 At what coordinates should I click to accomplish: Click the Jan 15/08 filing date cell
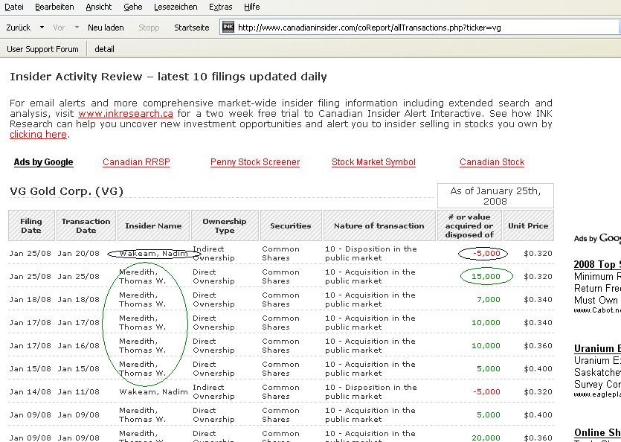click(x=30, y=368)
